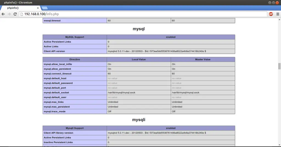Click the Client API version label
The height and width of the screenshot is (147, 281).
[x=54, y=51]
